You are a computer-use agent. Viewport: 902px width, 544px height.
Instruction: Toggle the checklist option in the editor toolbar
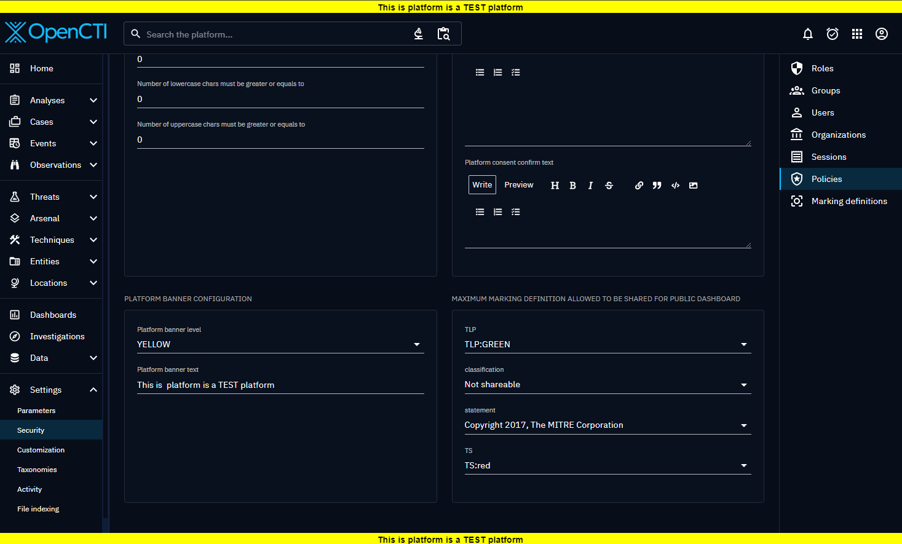[515, 211]
